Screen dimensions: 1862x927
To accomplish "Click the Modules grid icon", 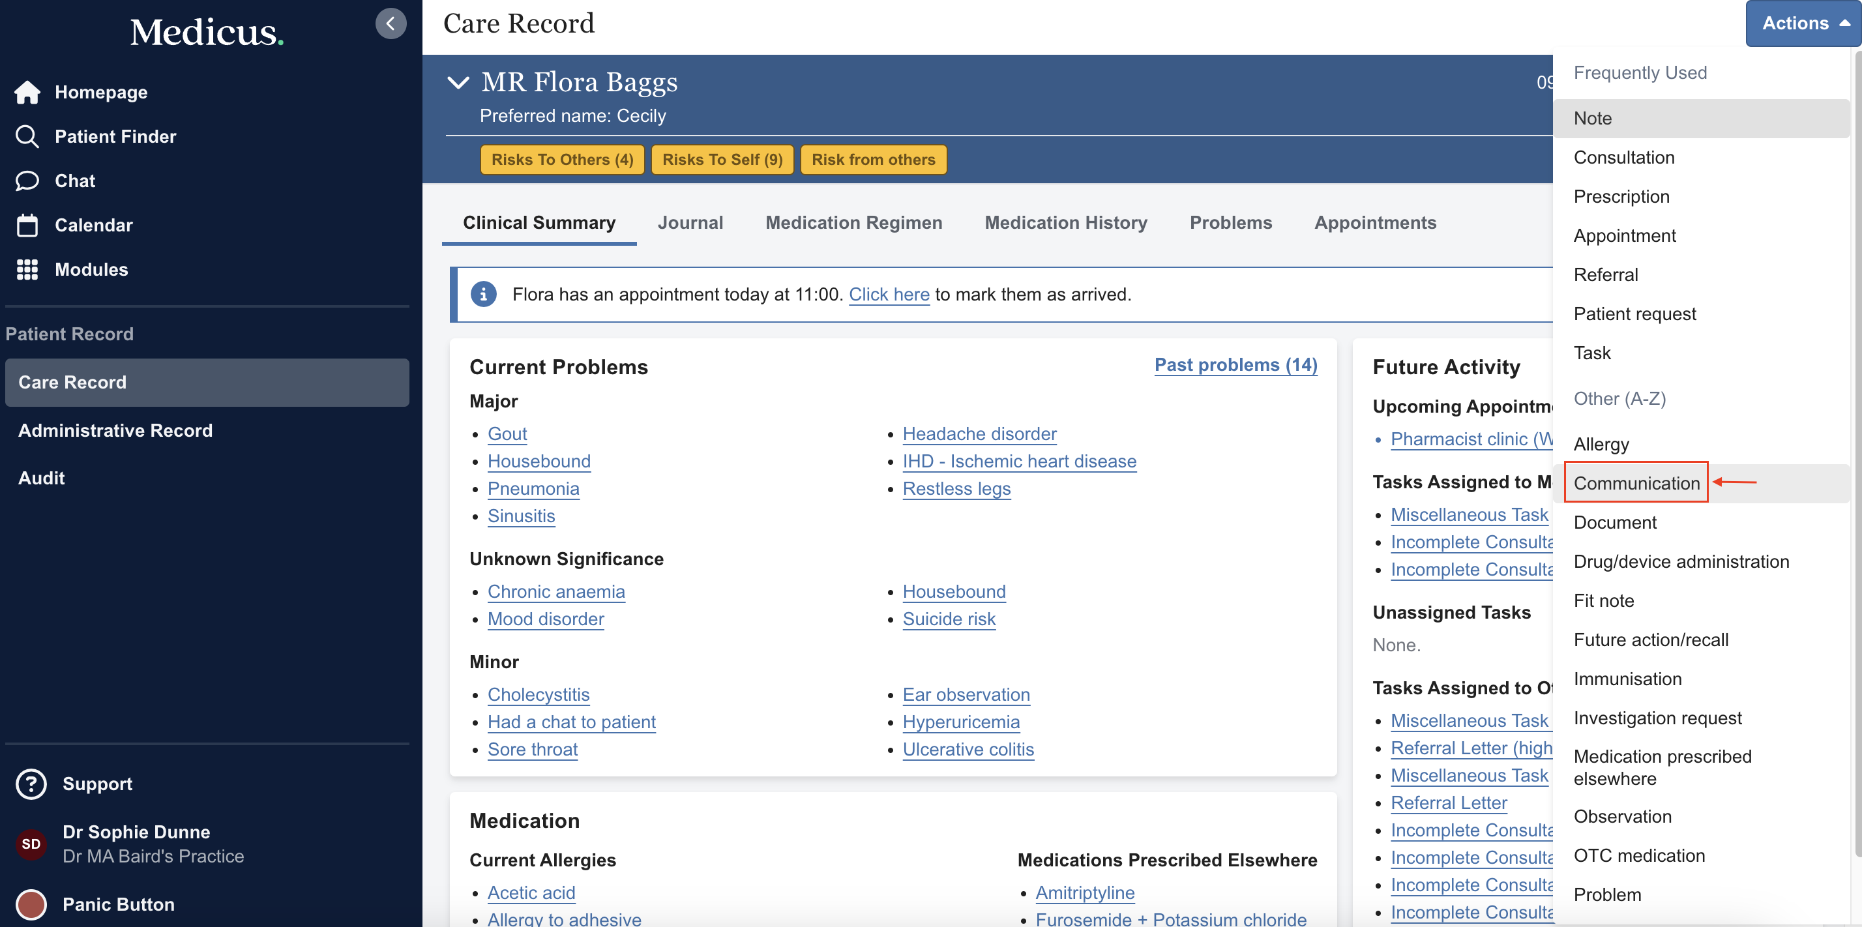I will 27,269.
